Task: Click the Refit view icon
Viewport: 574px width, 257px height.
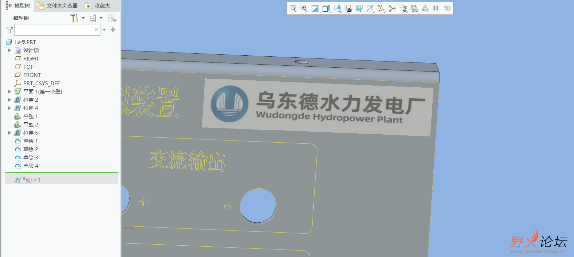Action: click(293, 8)
